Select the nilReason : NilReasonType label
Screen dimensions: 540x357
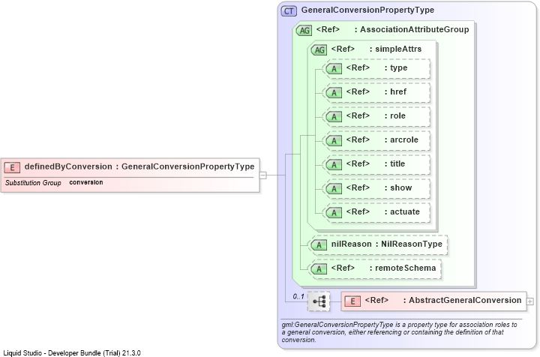[386, 244]
